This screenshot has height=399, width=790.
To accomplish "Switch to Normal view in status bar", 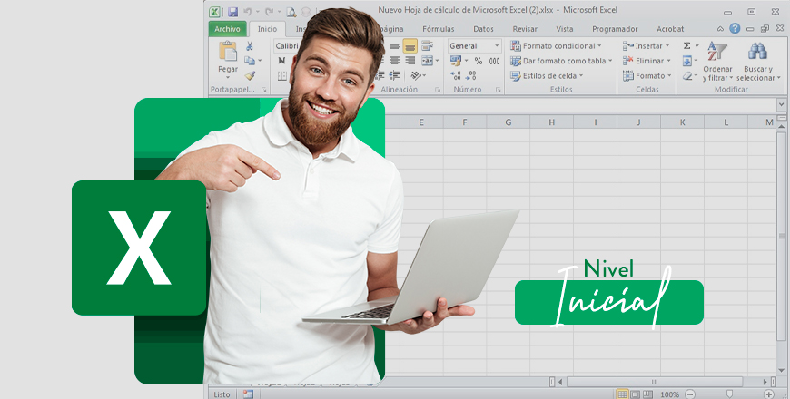I will tap(622, 394).
